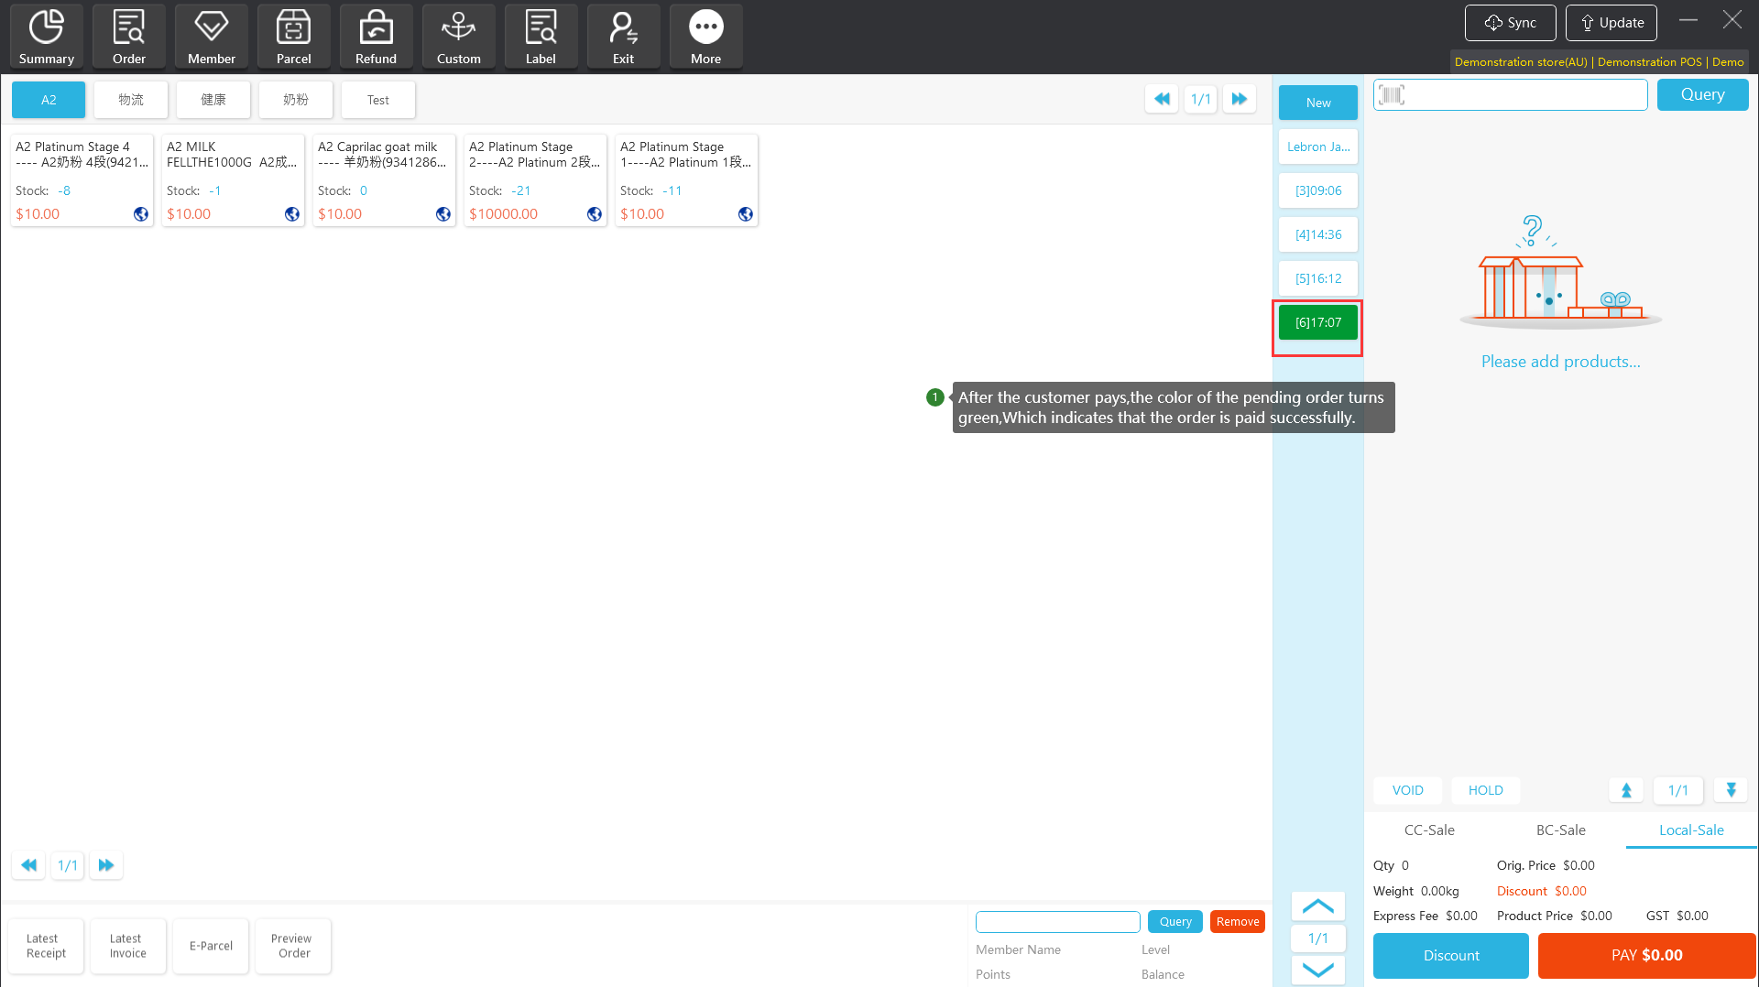Click the red Remove member button
This screenshot has height=987, width=1759.
1237,922
